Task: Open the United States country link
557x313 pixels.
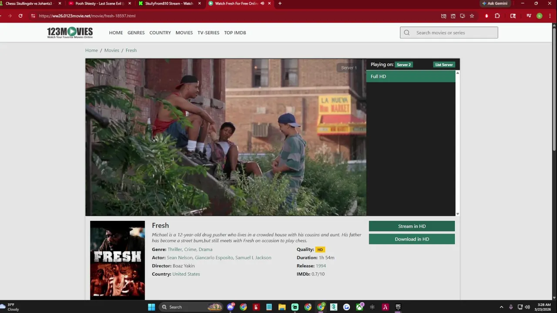Action: pyautogui.click(x=186, y=274)
